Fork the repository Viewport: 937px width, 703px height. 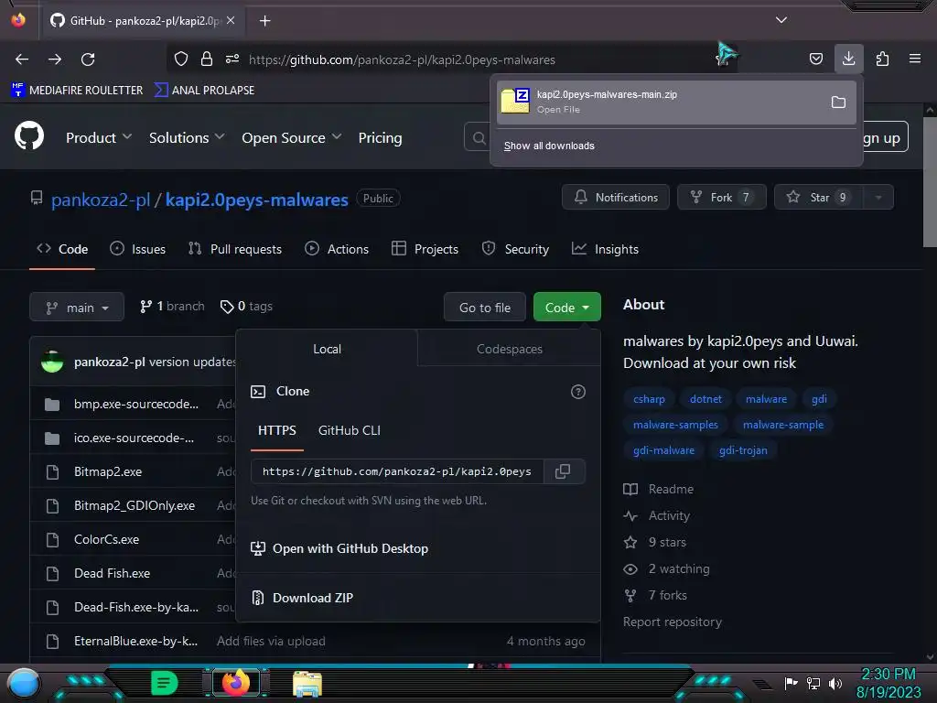721,198
